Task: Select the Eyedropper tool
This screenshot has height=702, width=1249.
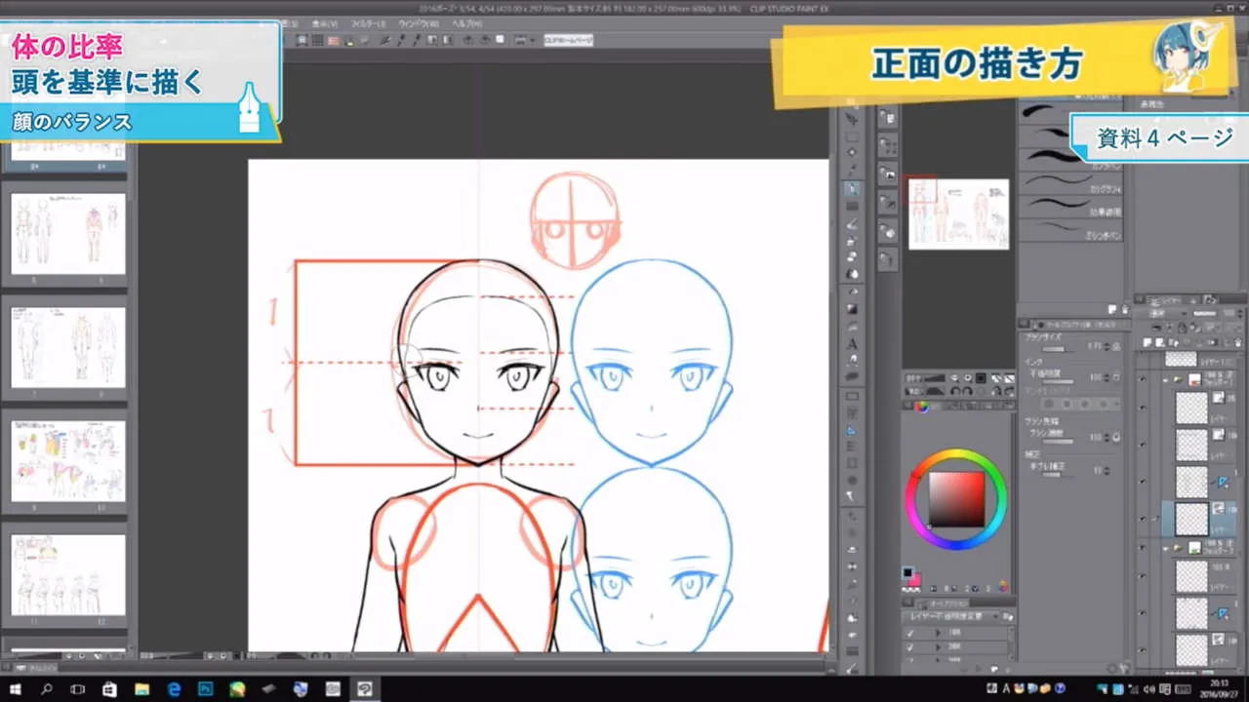Action: pyautogui.click(x=851, y=169)
